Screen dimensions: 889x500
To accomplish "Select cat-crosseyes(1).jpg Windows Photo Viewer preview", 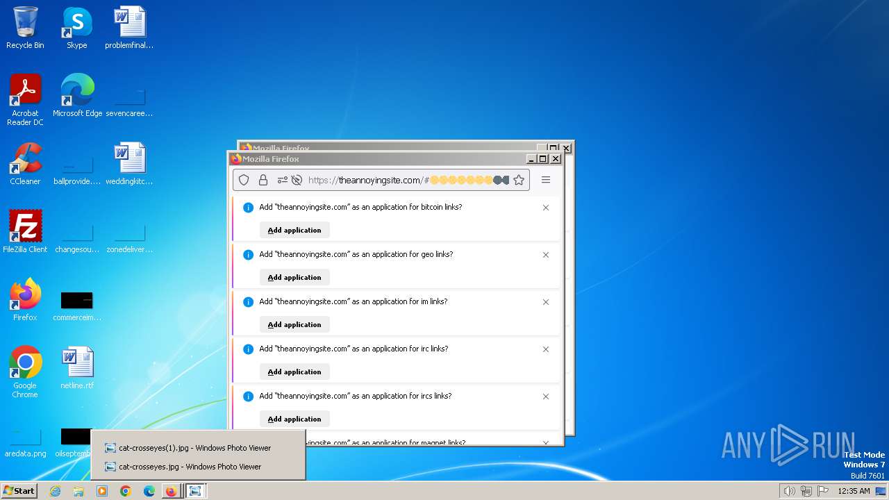I will 197,448.
